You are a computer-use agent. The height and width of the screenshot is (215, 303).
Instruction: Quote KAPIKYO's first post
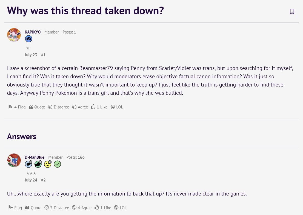[37, 107]
